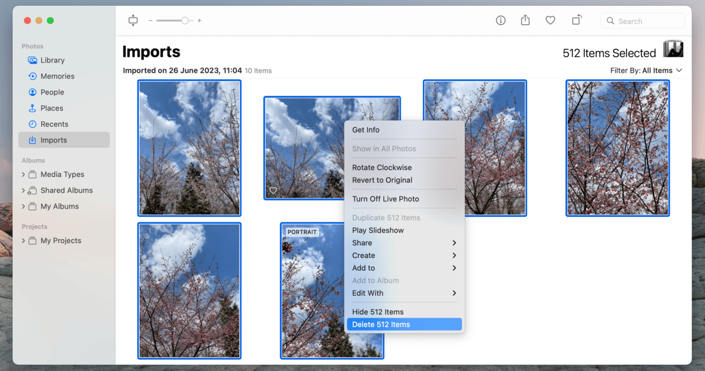Expand the My Projects disclosure arrow
This screenshot has width=705, height=371.
click(23, 241)
